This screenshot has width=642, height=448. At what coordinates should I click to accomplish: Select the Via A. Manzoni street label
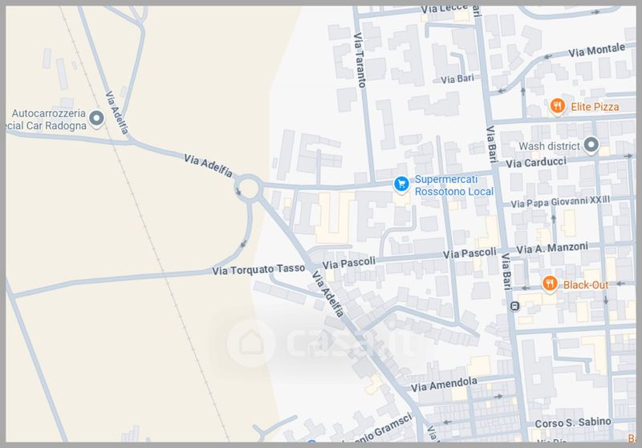pyautogui.click(x=552, y=248)
